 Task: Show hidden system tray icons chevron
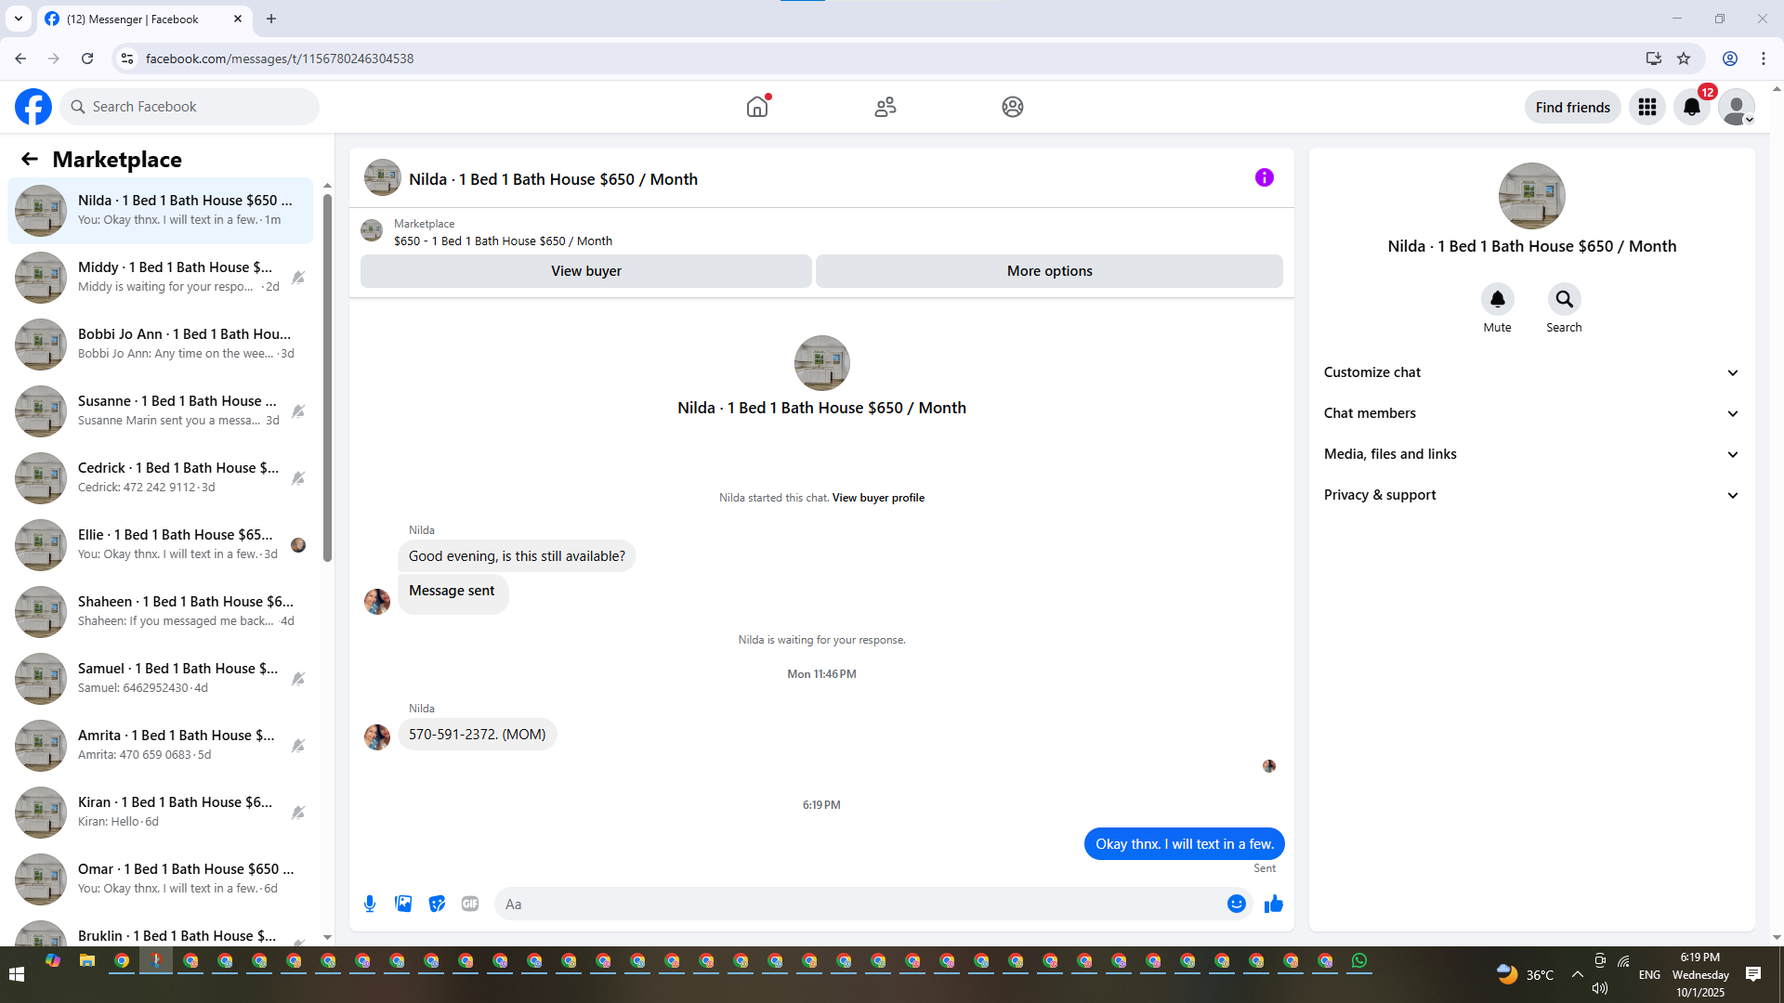coord(1577,974)
